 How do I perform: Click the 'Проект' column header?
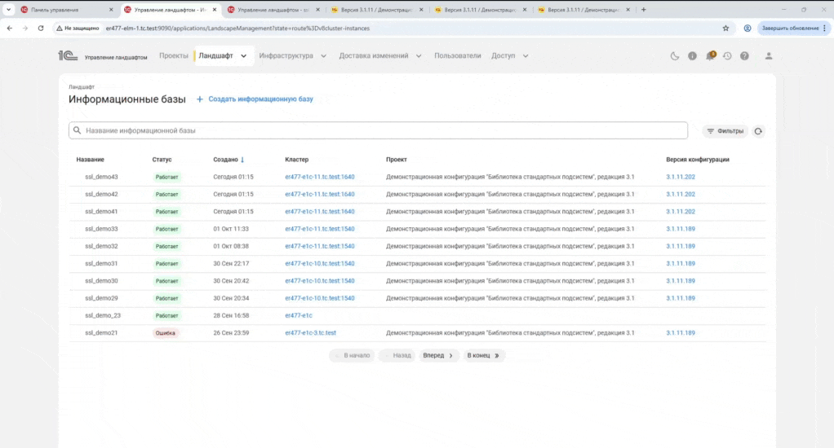click(x=397, y=159)
